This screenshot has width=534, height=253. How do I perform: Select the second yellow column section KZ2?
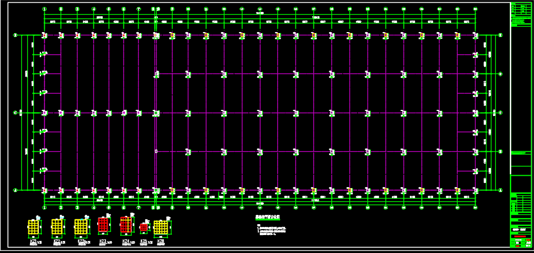(x=58, y=227)
